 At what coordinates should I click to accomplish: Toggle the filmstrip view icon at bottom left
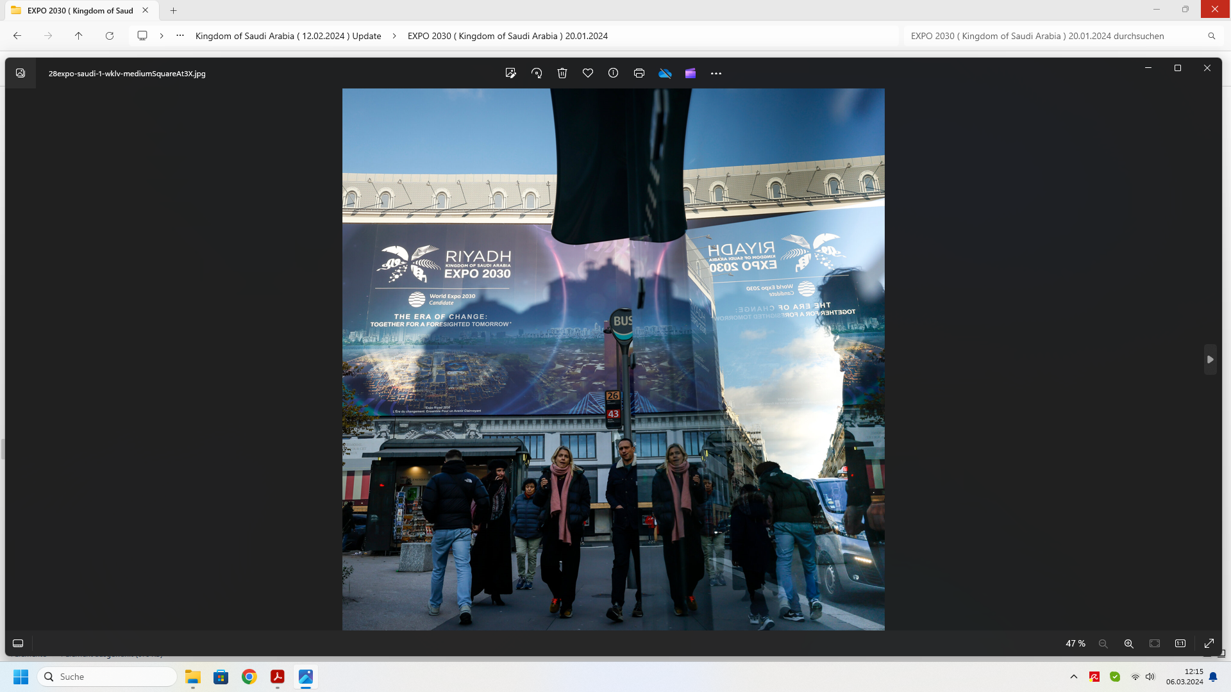click(18, 643)
